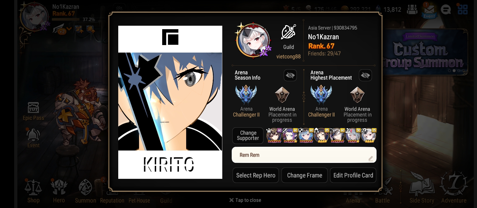Click the World Arena badge under Season Info
The width and height of the screenshot is (477, 208).
pyautogui.click(x=282, y=95)
